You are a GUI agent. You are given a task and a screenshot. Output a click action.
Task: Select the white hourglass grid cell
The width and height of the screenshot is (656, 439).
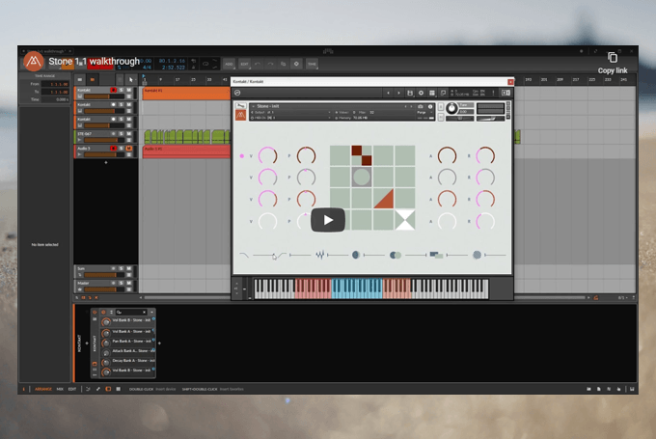point(404,220)
